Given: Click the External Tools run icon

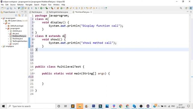Looking at the screenshot, I should tap(52, 8).
